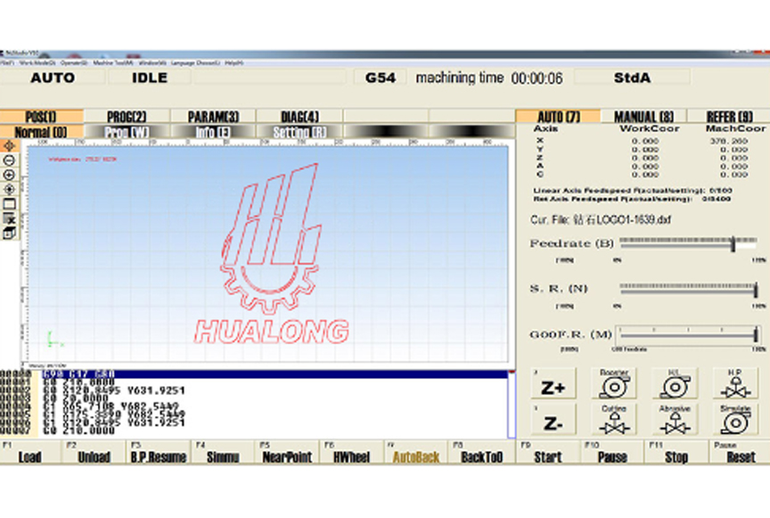Open the Language Choose menu
This screenshot has height=518, width=770.
pos(195,63)
